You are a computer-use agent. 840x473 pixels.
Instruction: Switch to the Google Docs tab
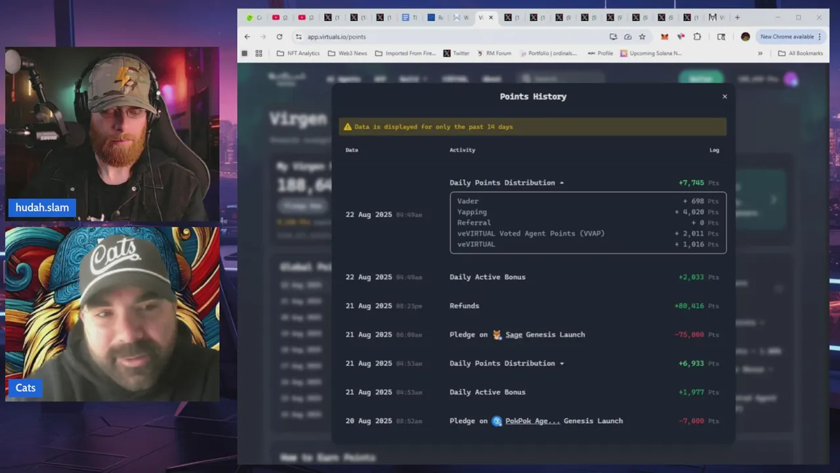[409, 18]
